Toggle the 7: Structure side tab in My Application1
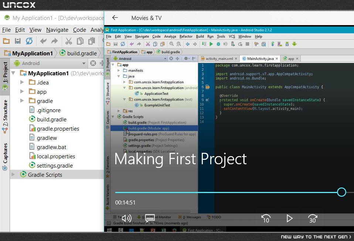The width and height of the screenshot is (354, 241). 5,116
